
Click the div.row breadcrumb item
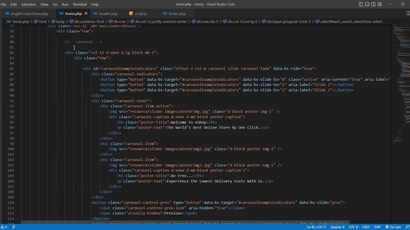click(120, 22)
